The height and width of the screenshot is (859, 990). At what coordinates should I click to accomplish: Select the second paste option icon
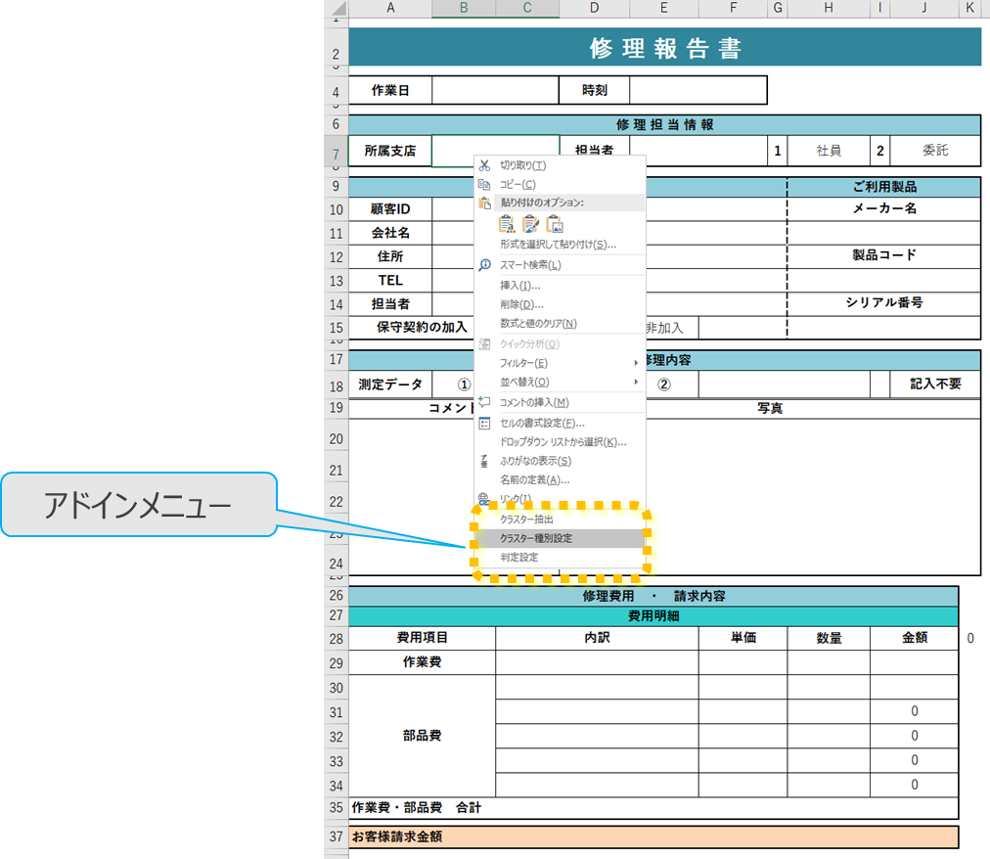[x=531, y=224]
